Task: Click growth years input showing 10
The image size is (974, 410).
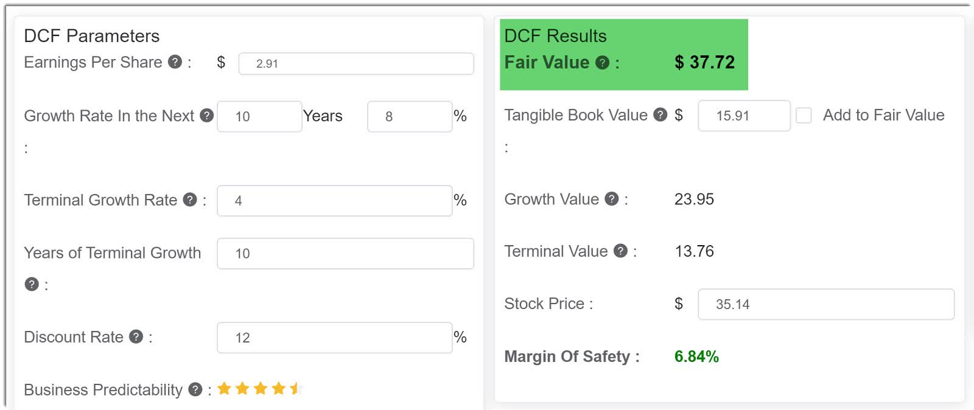Action: [x=259, y=116]
